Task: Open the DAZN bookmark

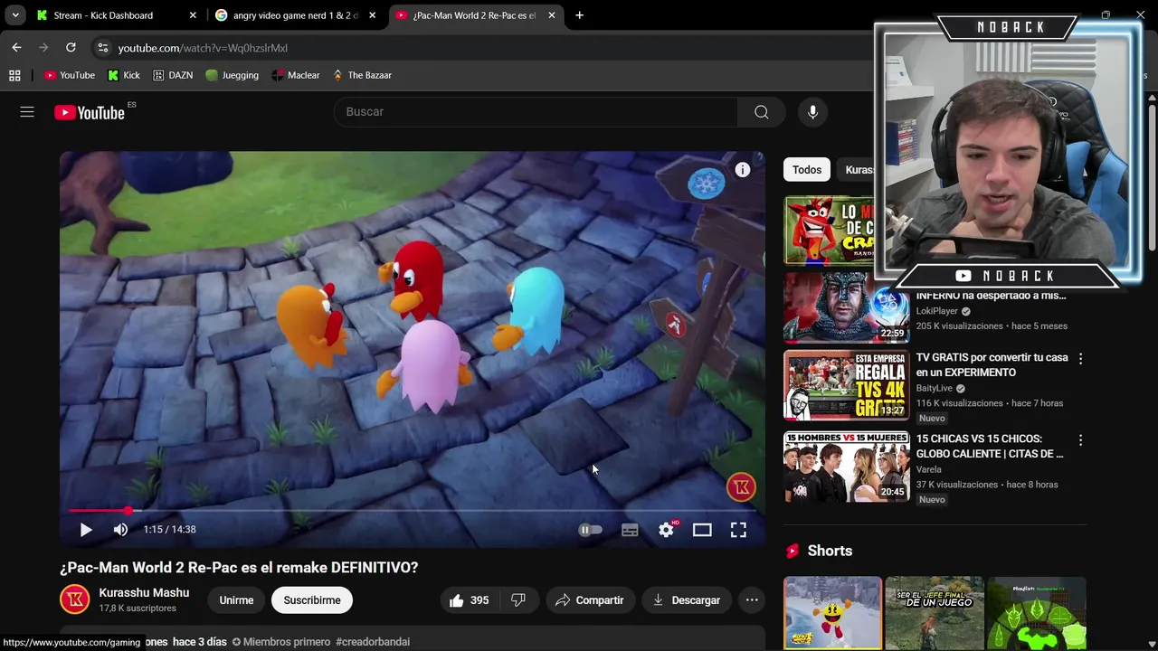Action: (173, 75)
